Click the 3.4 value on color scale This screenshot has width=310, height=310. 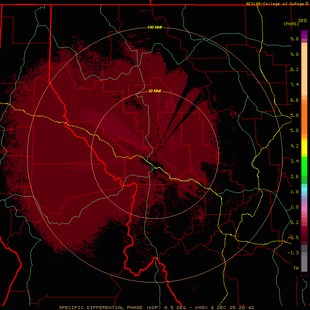294,161
